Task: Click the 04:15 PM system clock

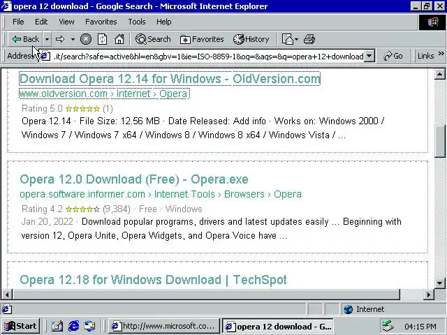Action: point(420,327)
